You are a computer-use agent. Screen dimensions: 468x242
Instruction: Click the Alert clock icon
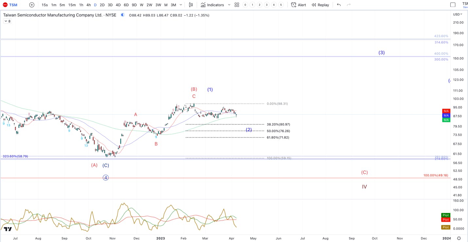294,5
